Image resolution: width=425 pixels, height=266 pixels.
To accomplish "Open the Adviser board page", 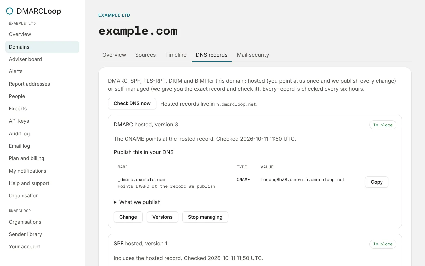I will tap(42, 59).
